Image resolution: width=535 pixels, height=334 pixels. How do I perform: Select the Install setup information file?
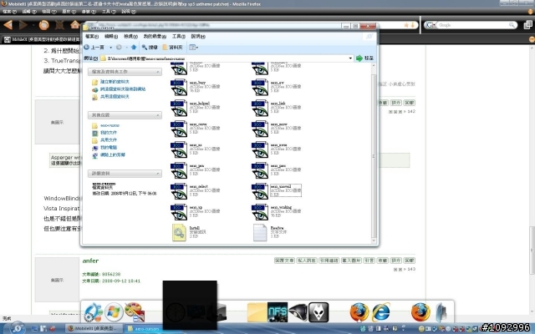(x=179, y=232)
